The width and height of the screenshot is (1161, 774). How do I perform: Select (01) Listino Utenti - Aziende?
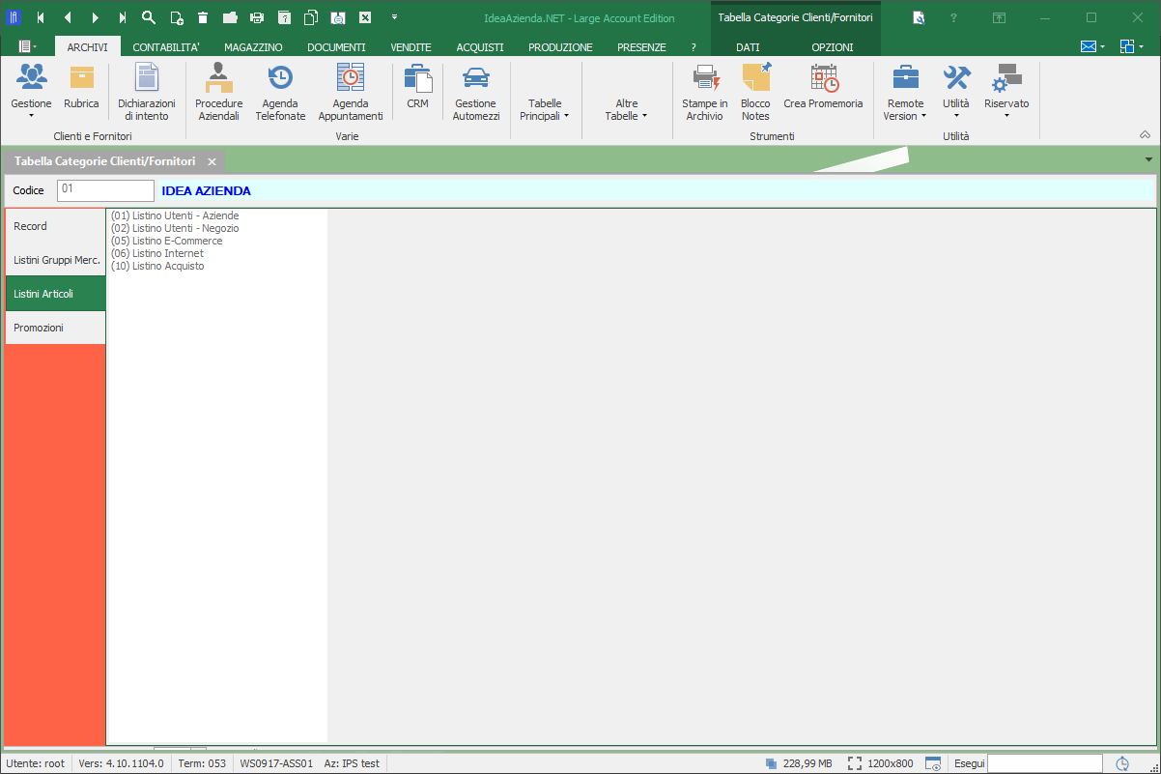coord(175,215)
